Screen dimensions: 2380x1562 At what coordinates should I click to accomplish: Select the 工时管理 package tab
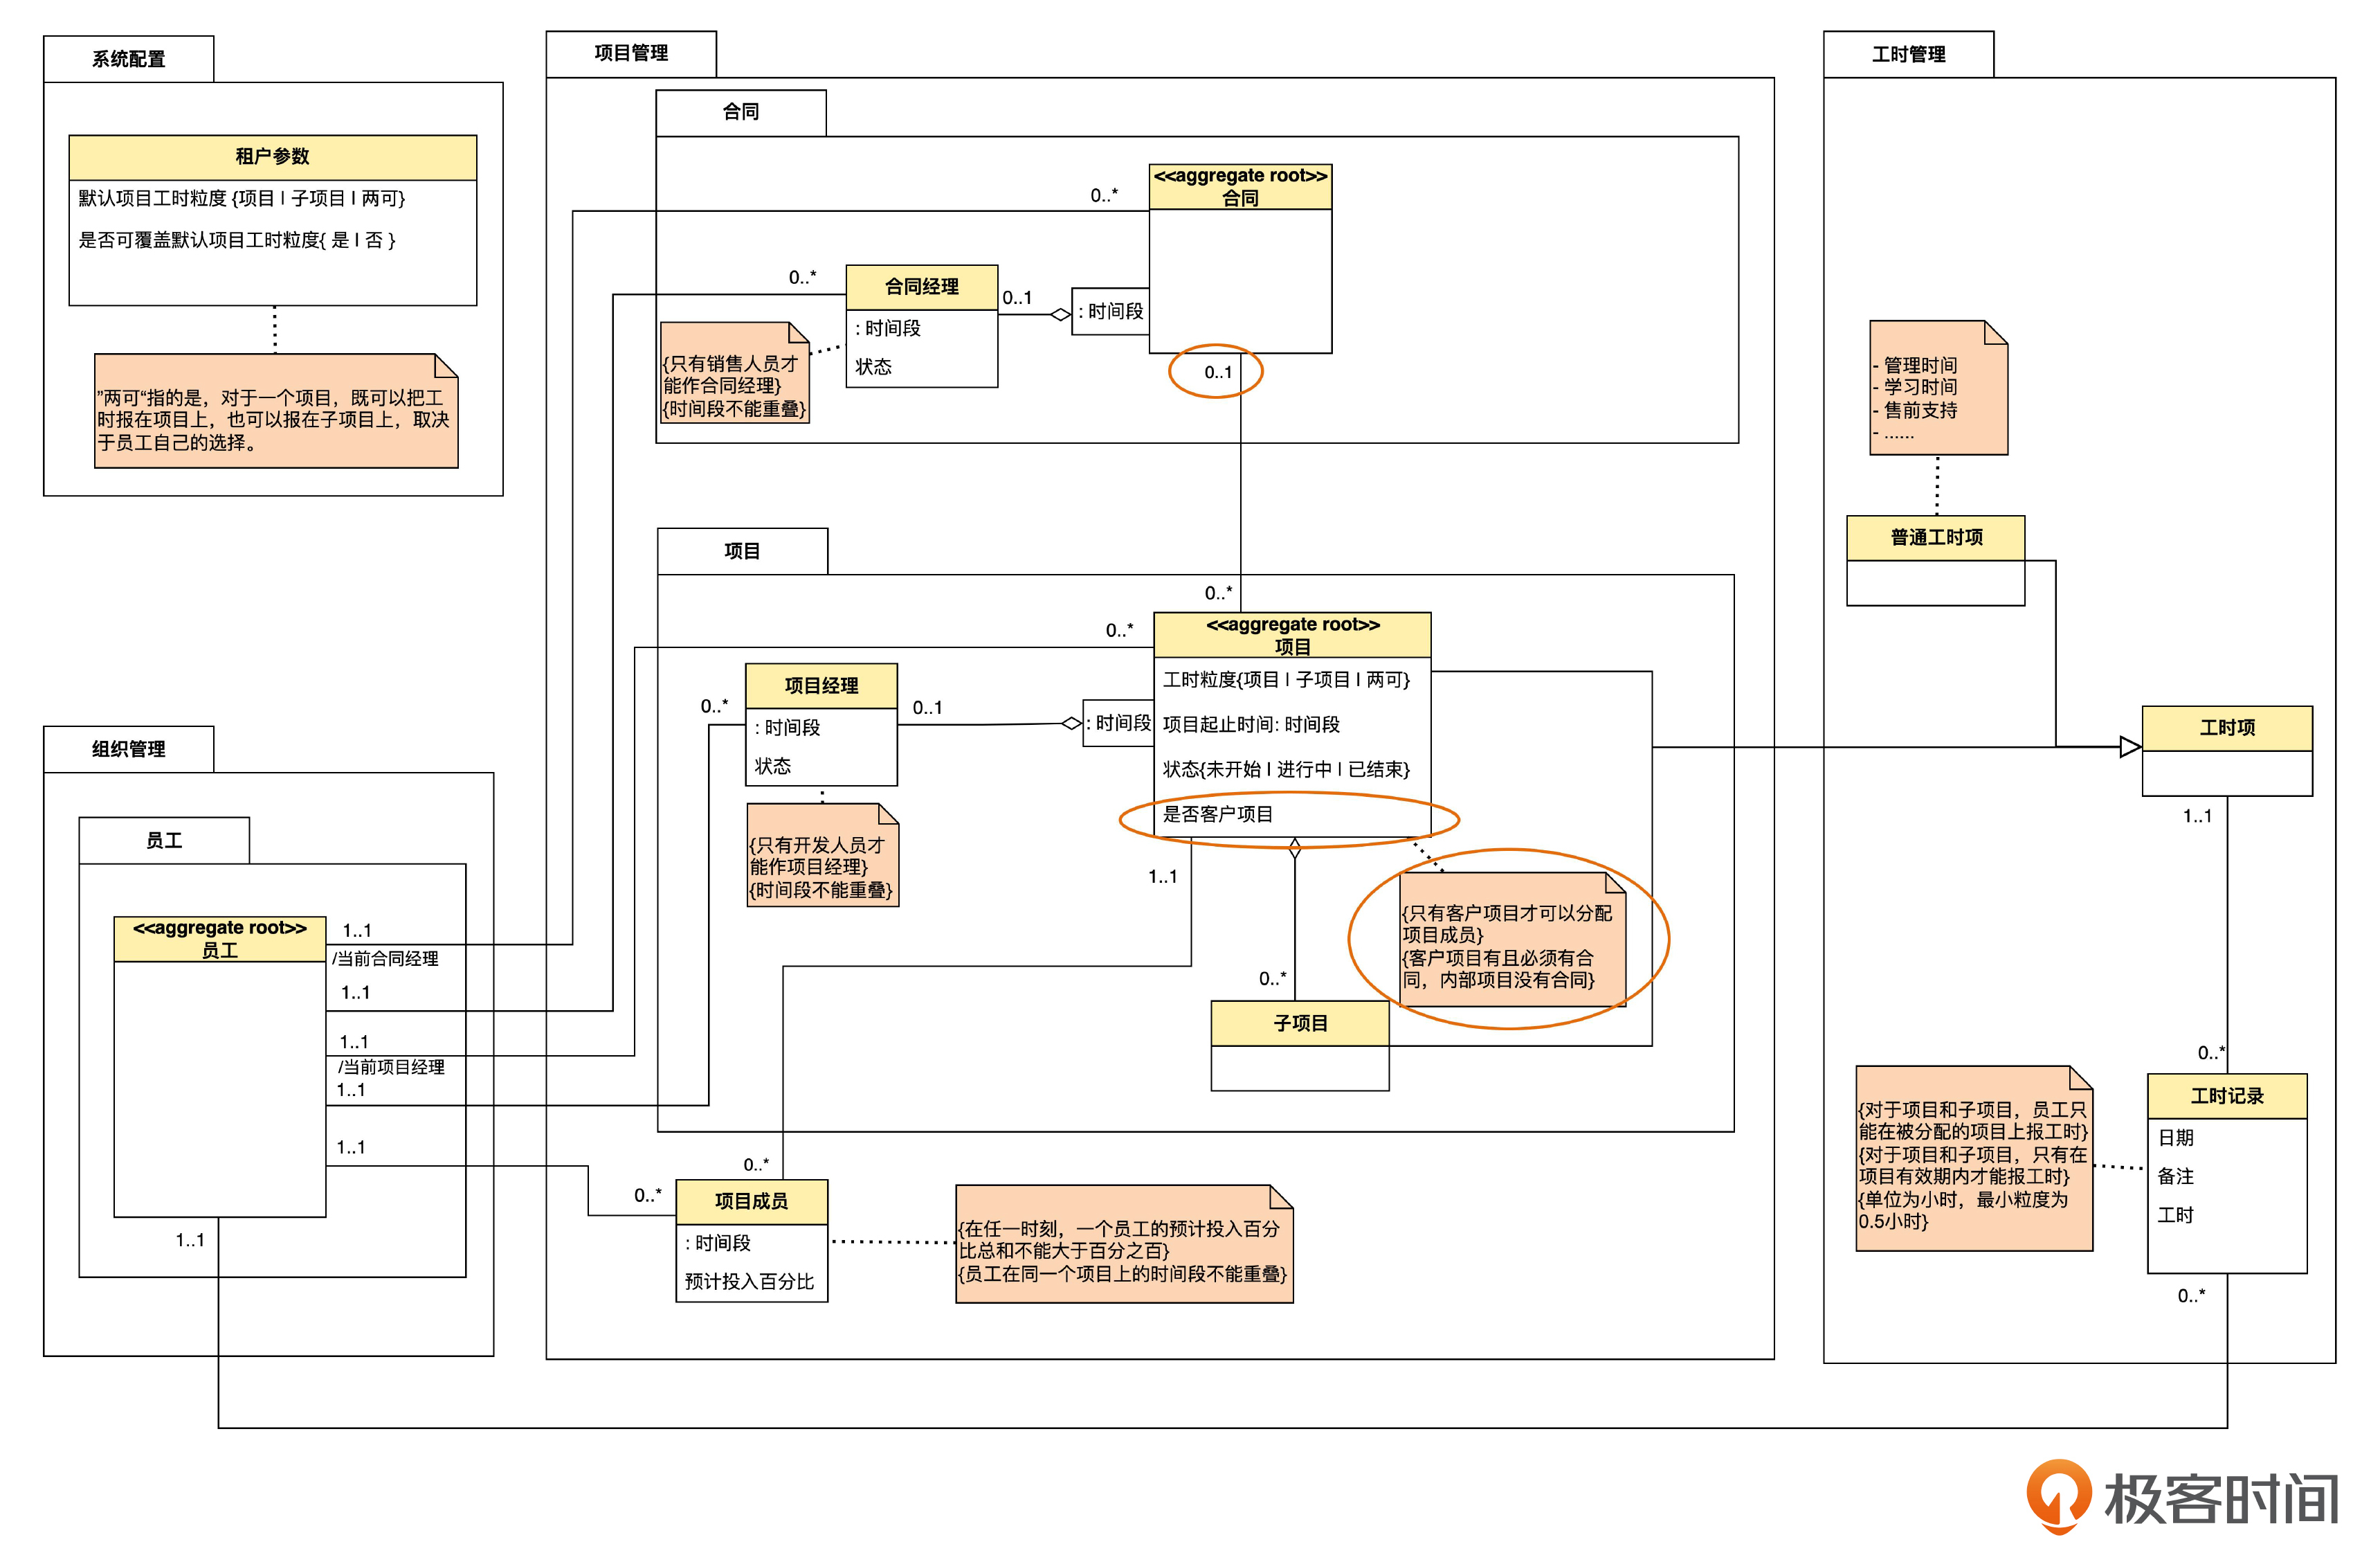point(1907,54)
